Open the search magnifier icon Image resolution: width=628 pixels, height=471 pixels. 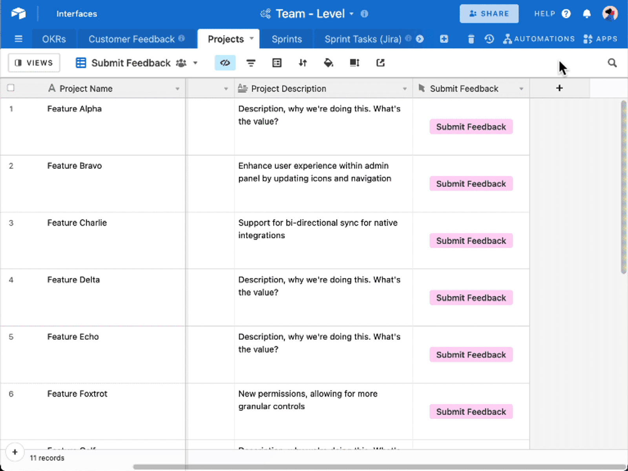(x=612, y=63)
